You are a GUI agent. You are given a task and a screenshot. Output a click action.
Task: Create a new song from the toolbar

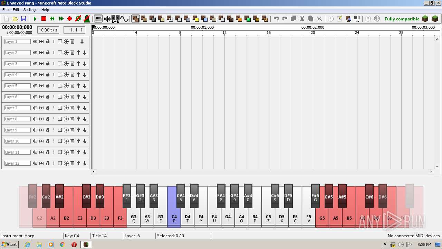click(x=7, y=19)
